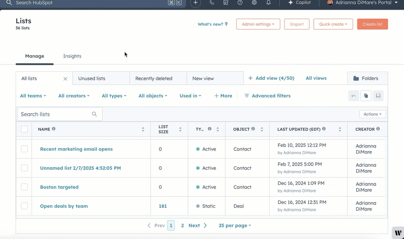
Task: Expand the All types filter
Action: point(114,95)
